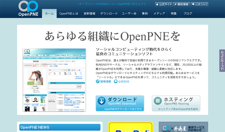Click the OpenPNE logo in header
Viewport: 225px width, 132px height.
pos(28,8)
